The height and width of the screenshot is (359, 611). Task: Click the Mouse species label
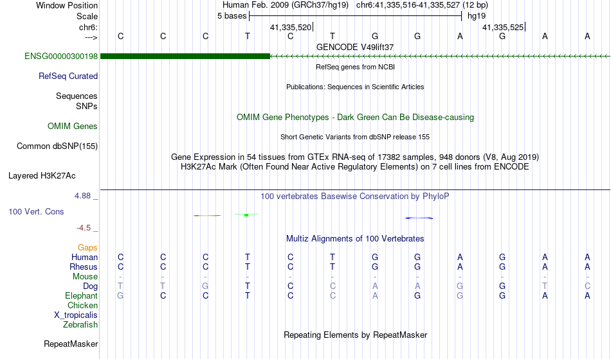point(85,277)
